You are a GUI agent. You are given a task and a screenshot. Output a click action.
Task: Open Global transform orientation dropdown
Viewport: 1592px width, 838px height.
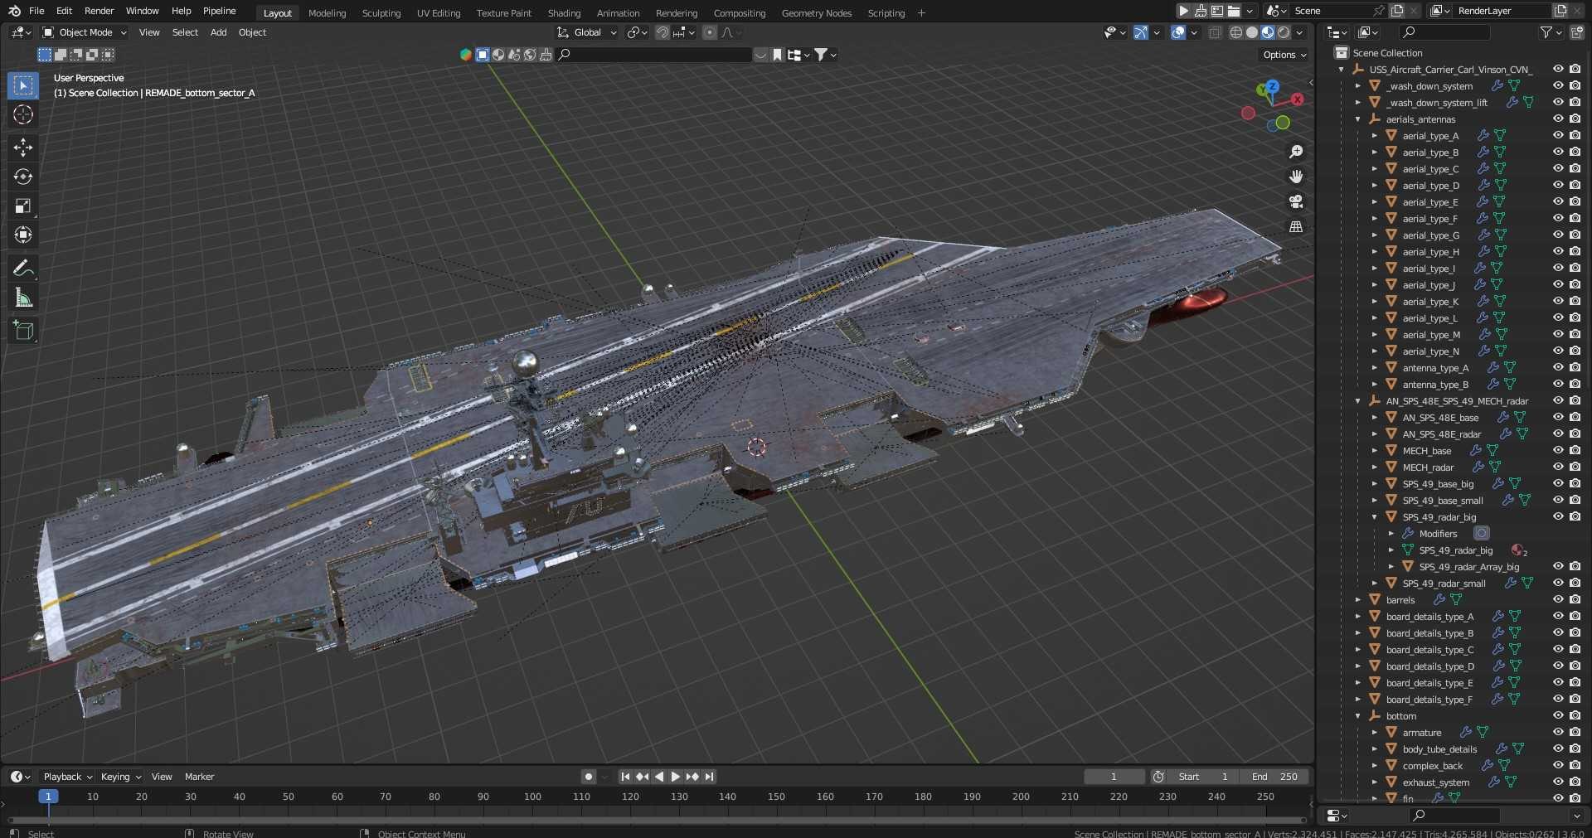click(x=587, y=32)
